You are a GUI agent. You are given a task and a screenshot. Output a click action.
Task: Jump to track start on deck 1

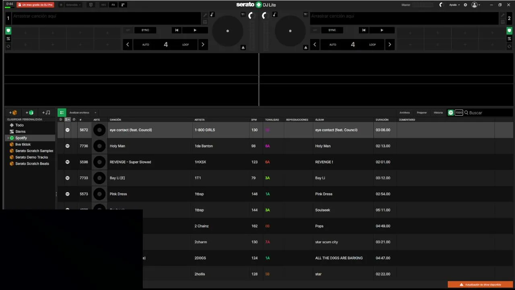tap(177, 30)
